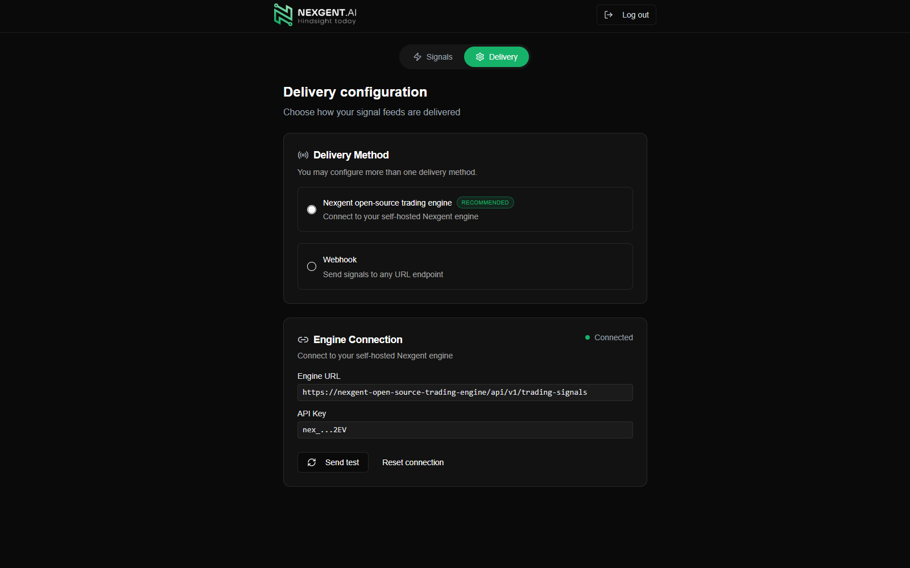Click the Nexgent logo icon
910x568 pixels.
pos(283,15)
